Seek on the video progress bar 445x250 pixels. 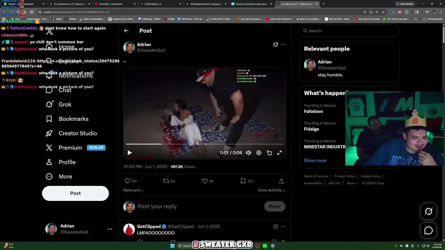[204, 144]
